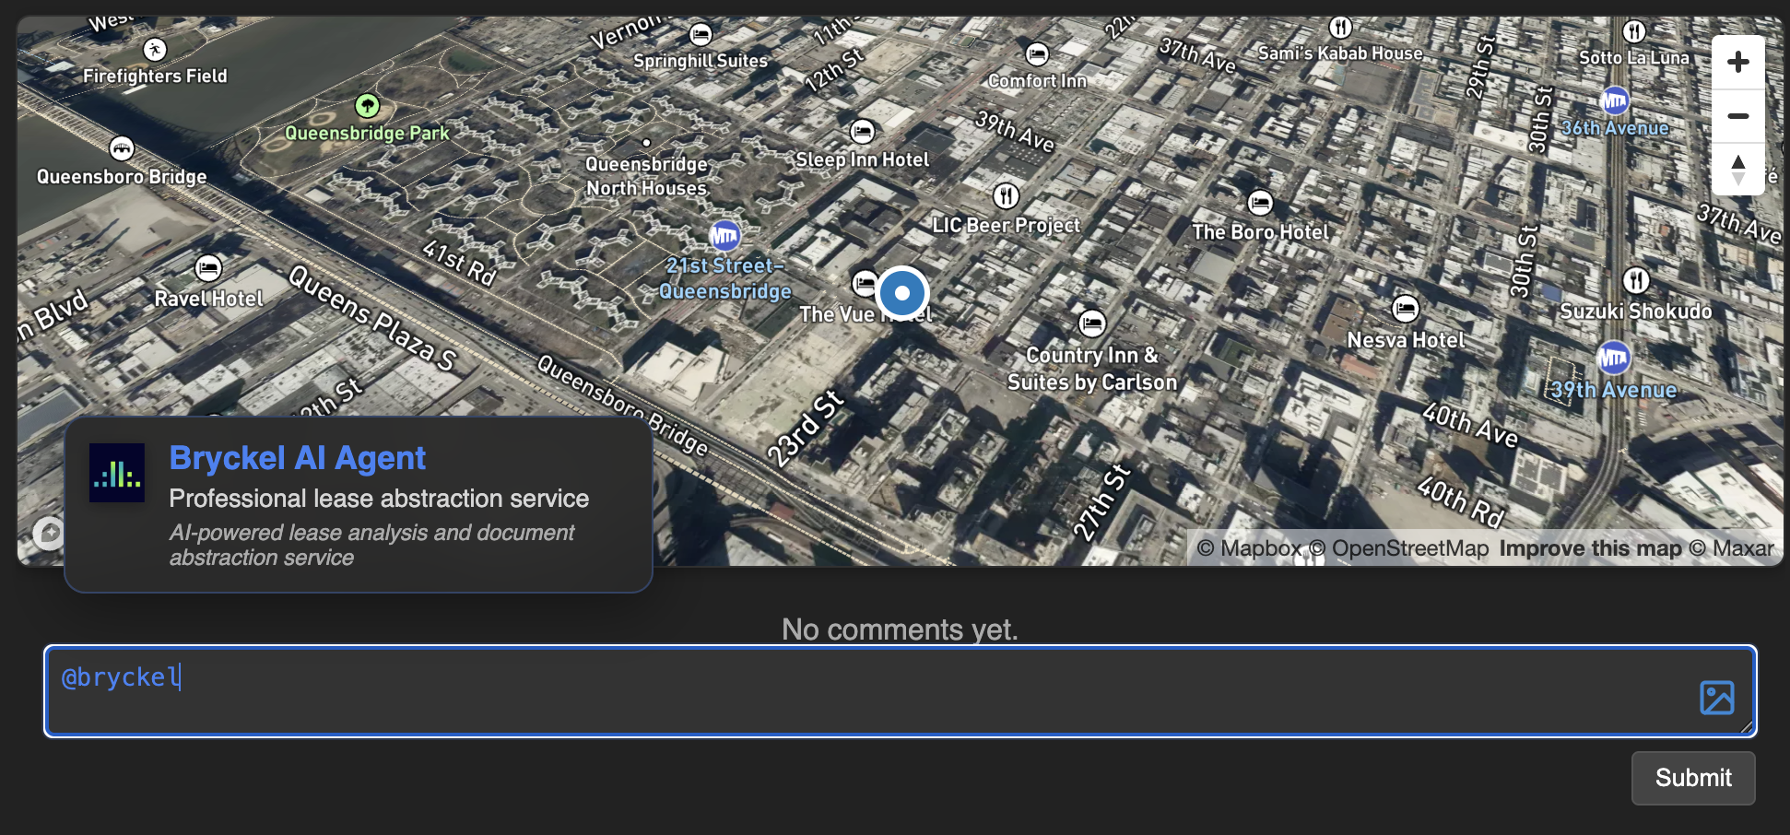Submit the comment
The height and width of the screenshot is (835, 1790).
point(1692,778)
